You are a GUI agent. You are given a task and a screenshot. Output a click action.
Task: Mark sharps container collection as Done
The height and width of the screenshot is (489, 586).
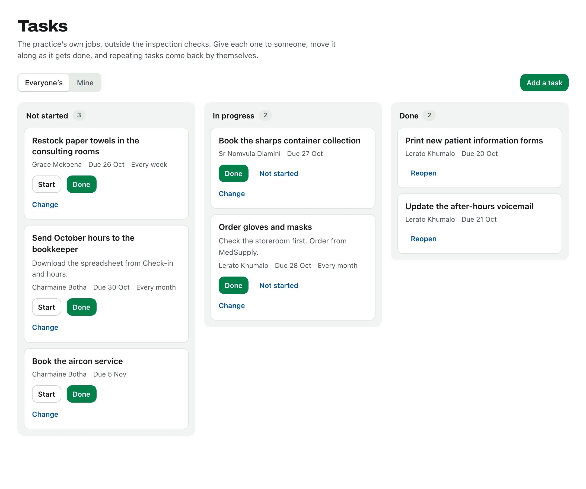click(x=234, y=174)
